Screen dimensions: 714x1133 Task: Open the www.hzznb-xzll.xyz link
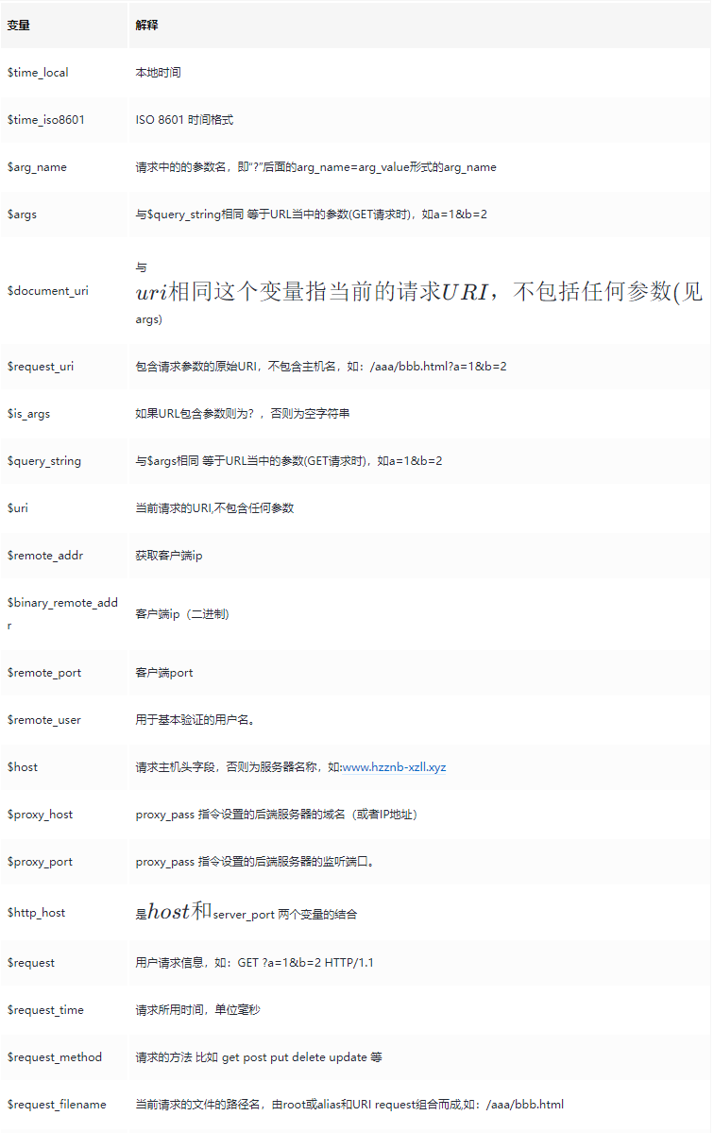pyautogui.click(x=394, y=767)
